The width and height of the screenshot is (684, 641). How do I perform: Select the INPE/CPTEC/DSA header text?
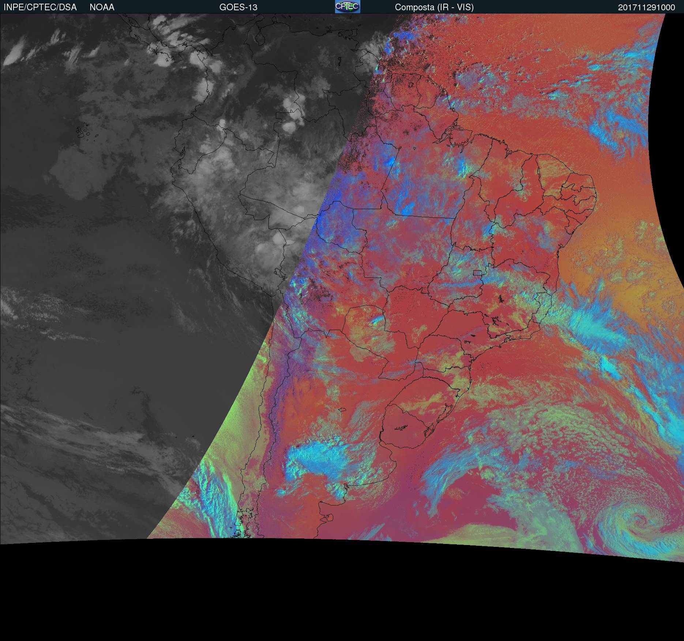(40, 7)
